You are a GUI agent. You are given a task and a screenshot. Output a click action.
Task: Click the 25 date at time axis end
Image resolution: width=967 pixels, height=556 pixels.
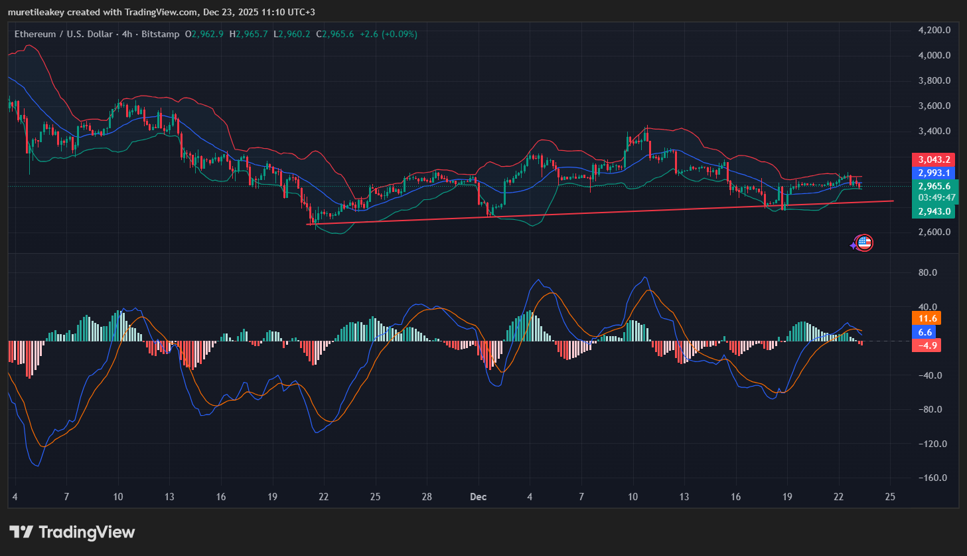(890, 497)
